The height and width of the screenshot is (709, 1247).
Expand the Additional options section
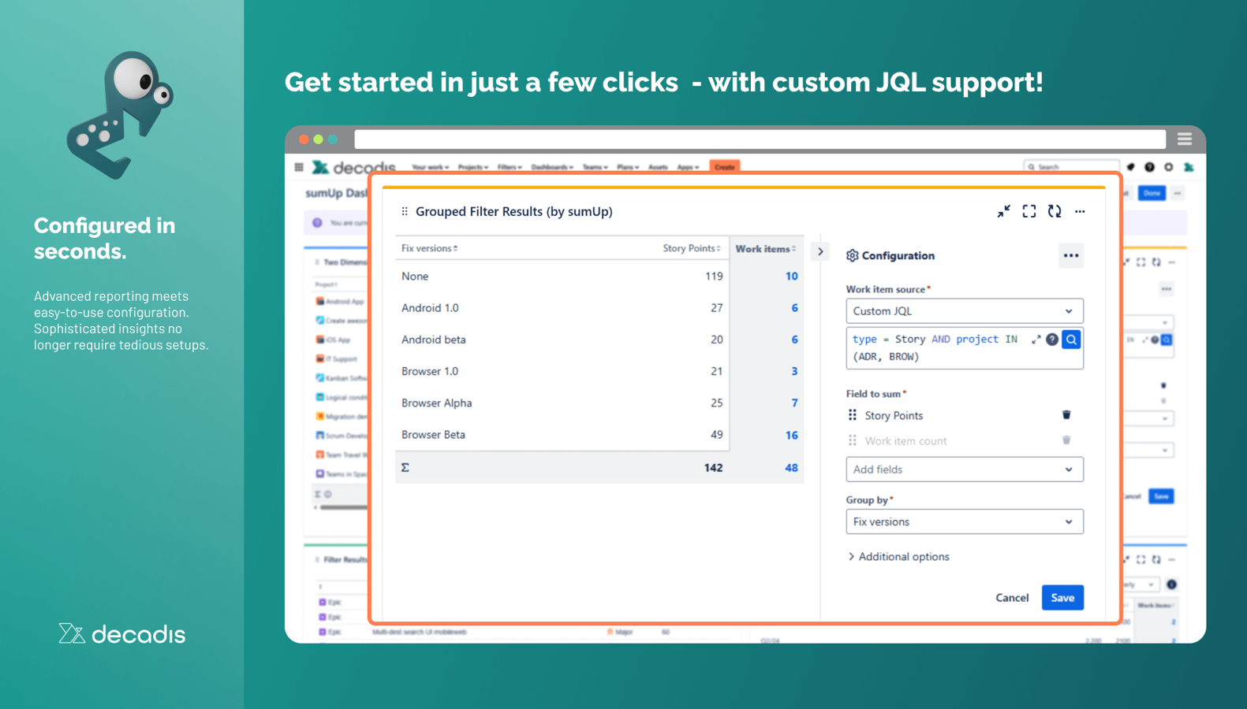(x=898, y=557)
